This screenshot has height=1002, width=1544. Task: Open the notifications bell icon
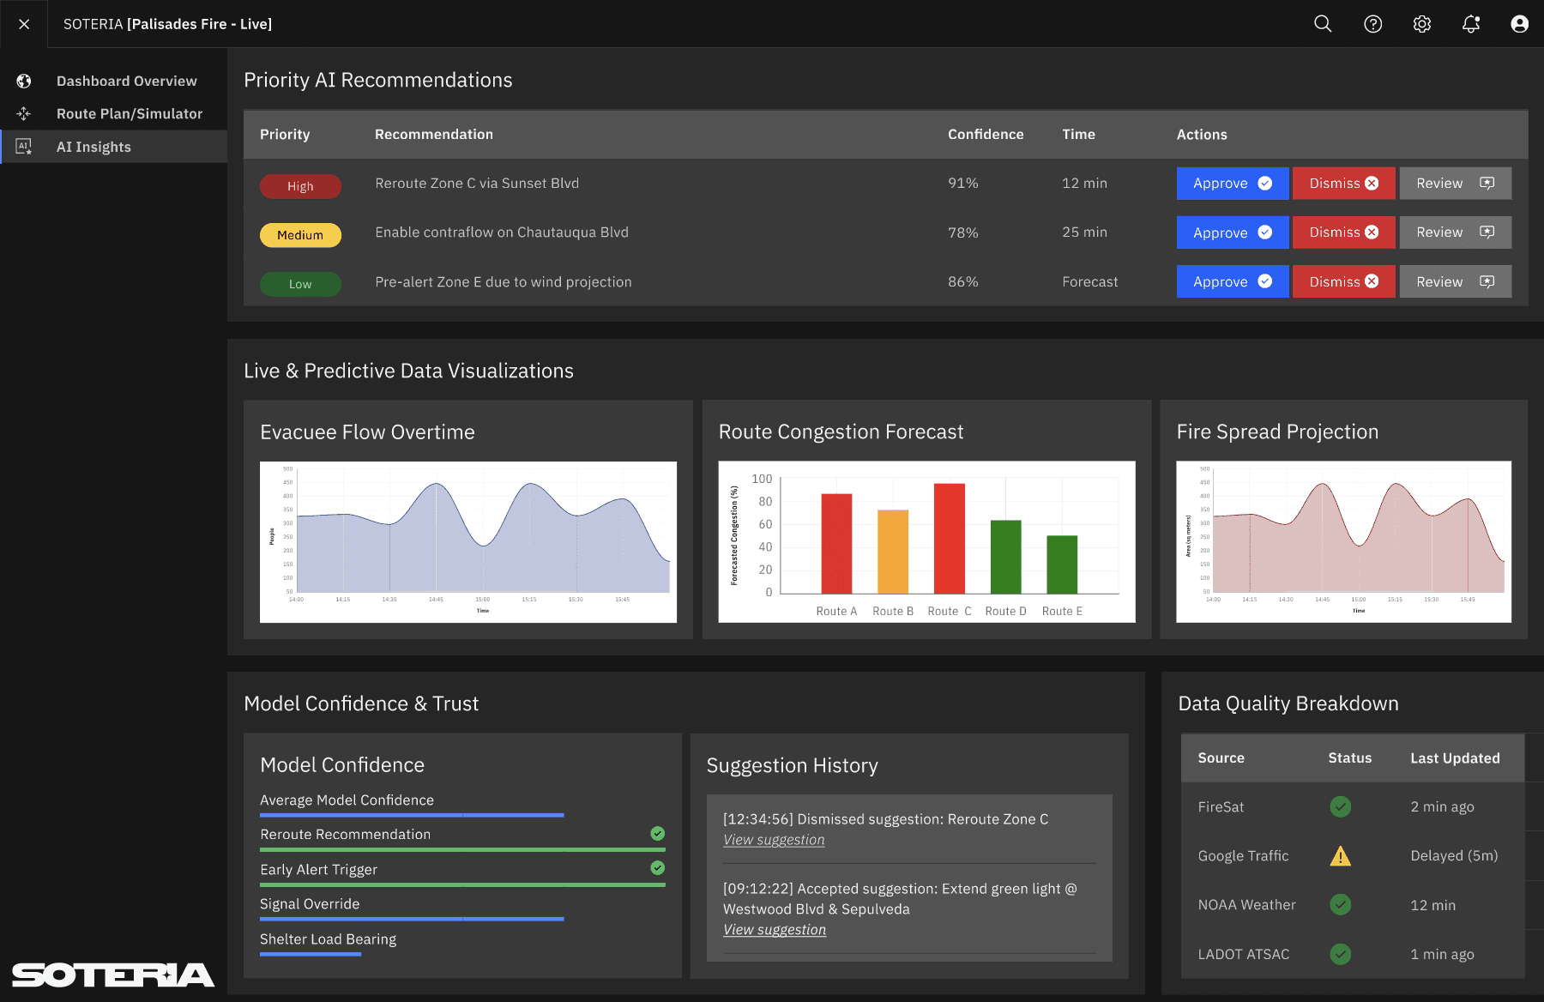point(1471,24)
